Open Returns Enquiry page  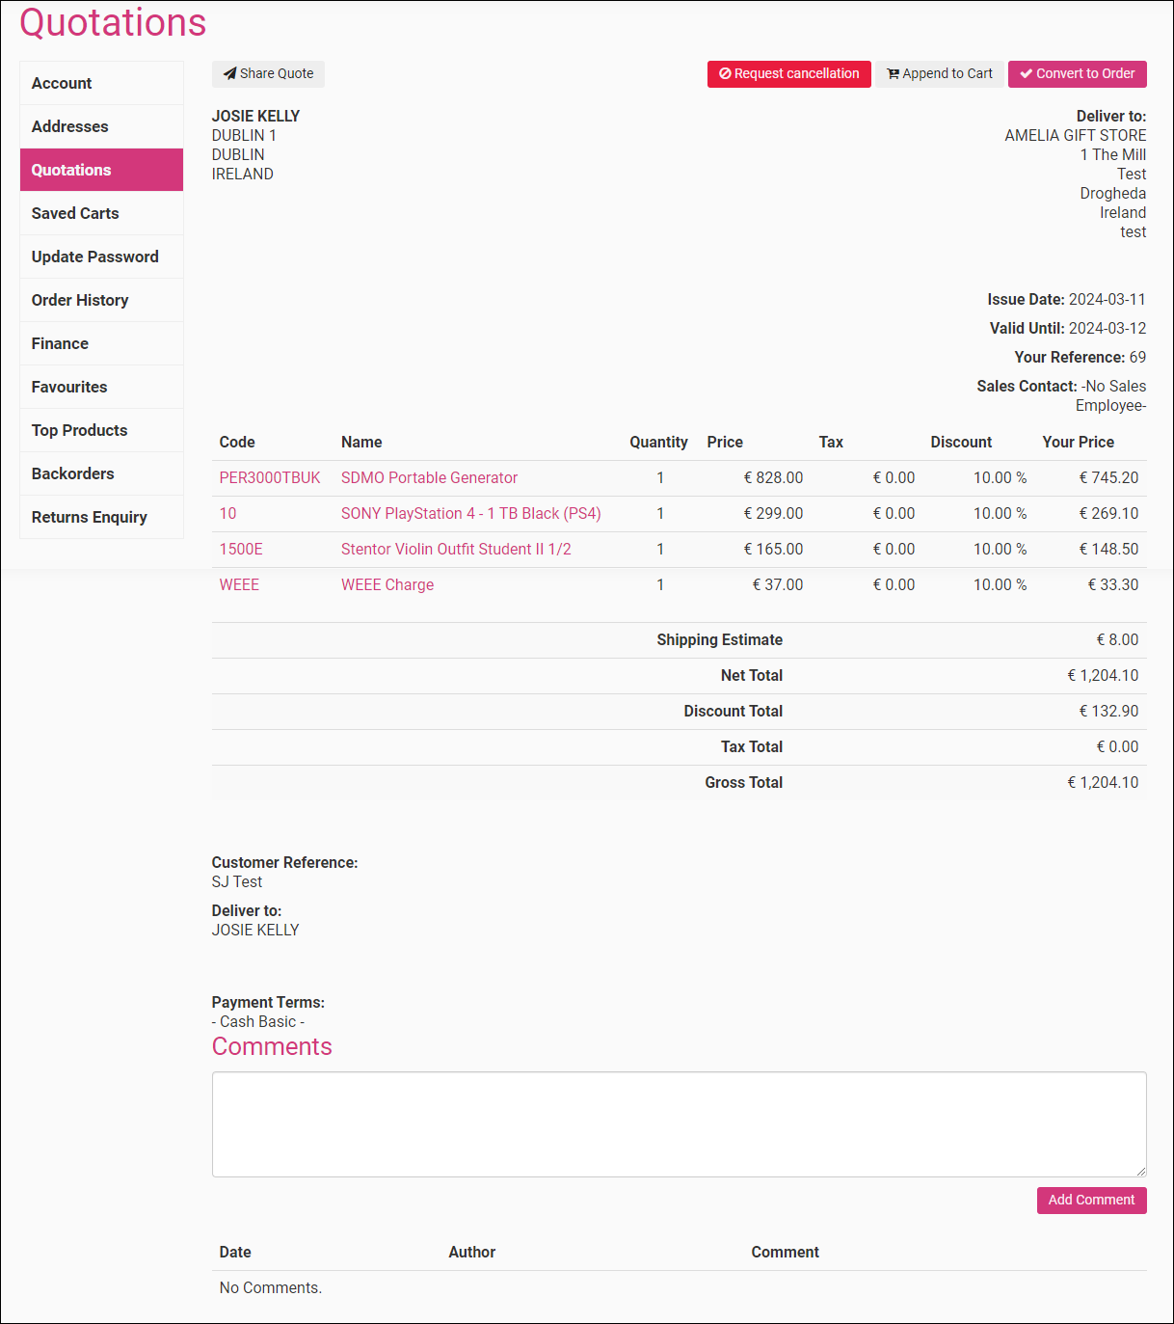89,518
